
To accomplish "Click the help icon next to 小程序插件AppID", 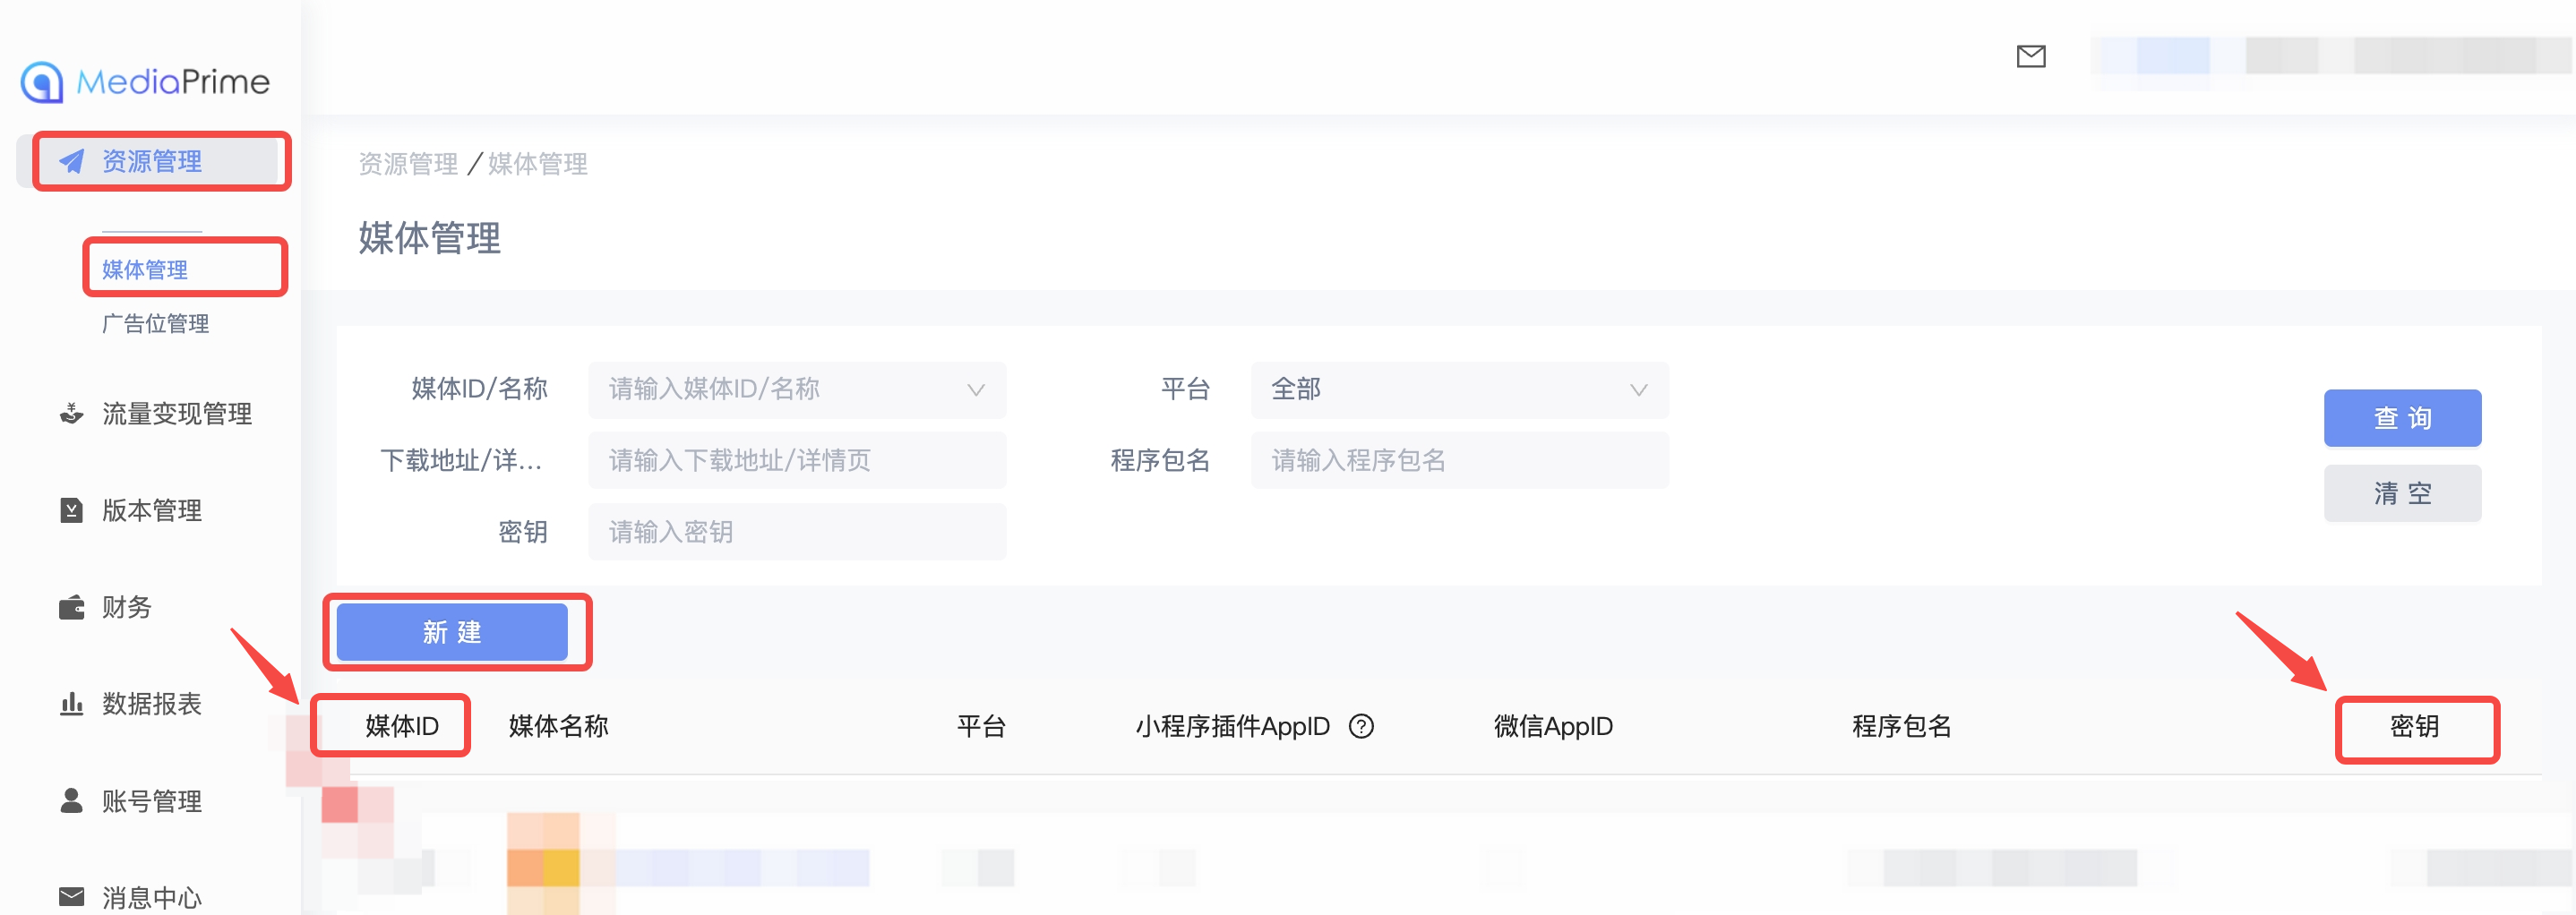I will (x=1361, y=726).
